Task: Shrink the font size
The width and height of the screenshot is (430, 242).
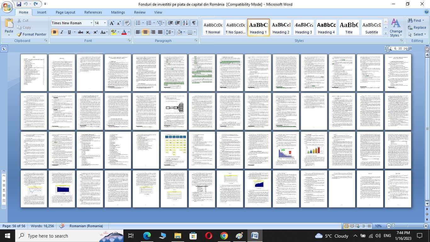Action: (x=119, y=23)
